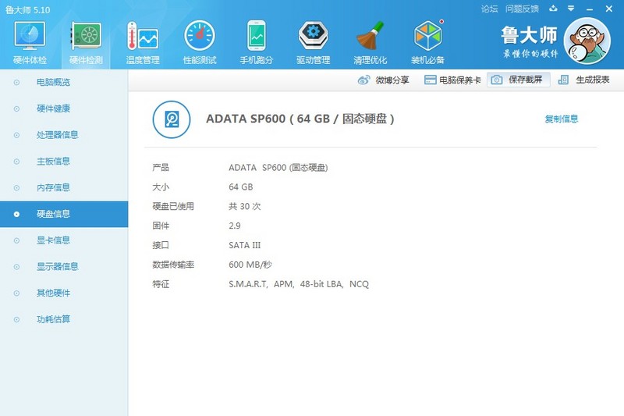Click the update download icon in title bar

point(553,9)
